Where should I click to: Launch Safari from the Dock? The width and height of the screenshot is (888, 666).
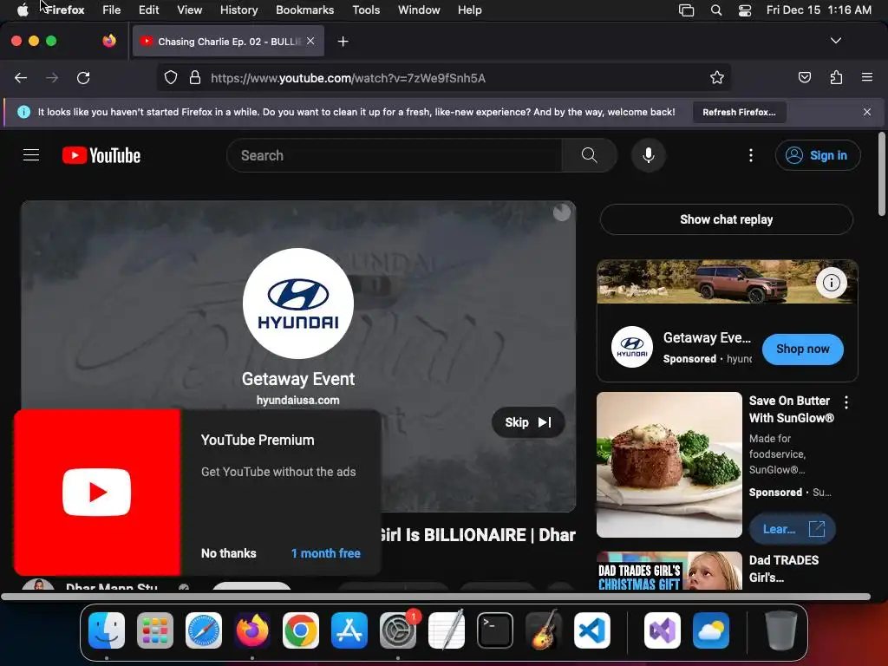[x=204, y=630]
